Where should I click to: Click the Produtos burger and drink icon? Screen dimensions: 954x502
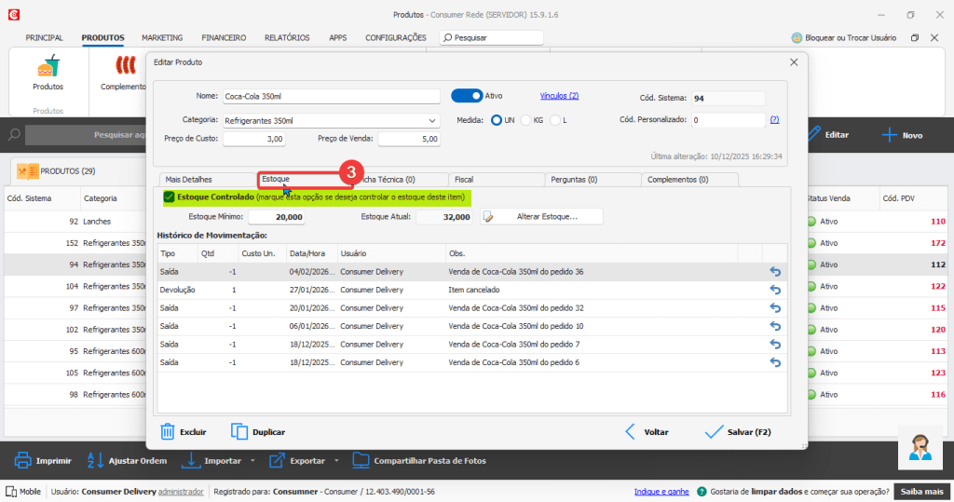[48, 66]
